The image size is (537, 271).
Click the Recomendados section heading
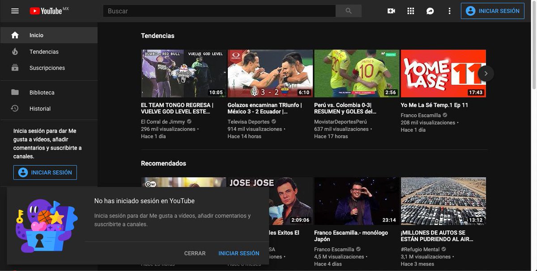(x=163, y=163)
